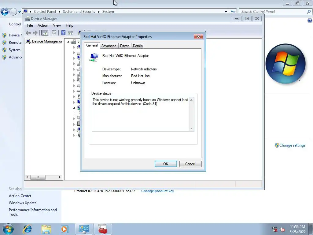Image resolution: width=313 pixels, height=235 pixels.
Task: Open Windows Explorer folder icon on taskbar
Action: click(x=46, y=229)
